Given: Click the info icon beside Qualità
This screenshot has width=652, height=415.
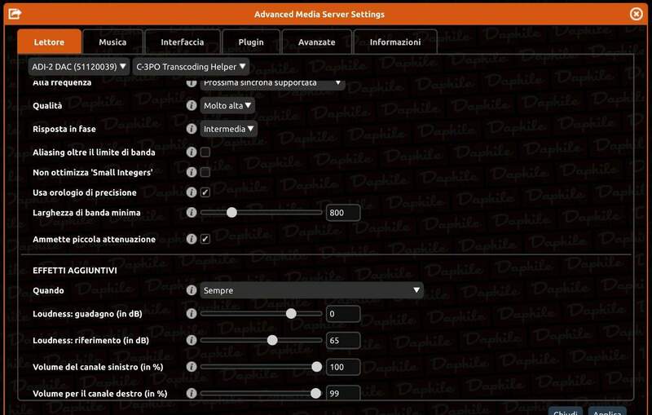Looking at the screenshot, I should click(192, 105).
